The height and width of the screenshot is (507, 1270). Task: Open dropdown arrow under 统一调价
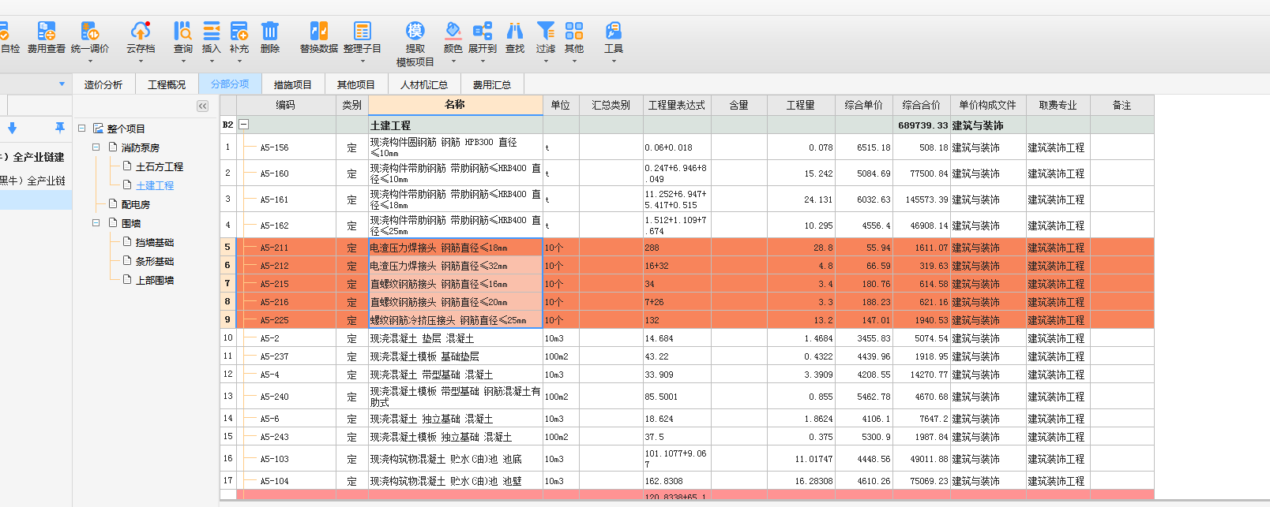point(89,61)
